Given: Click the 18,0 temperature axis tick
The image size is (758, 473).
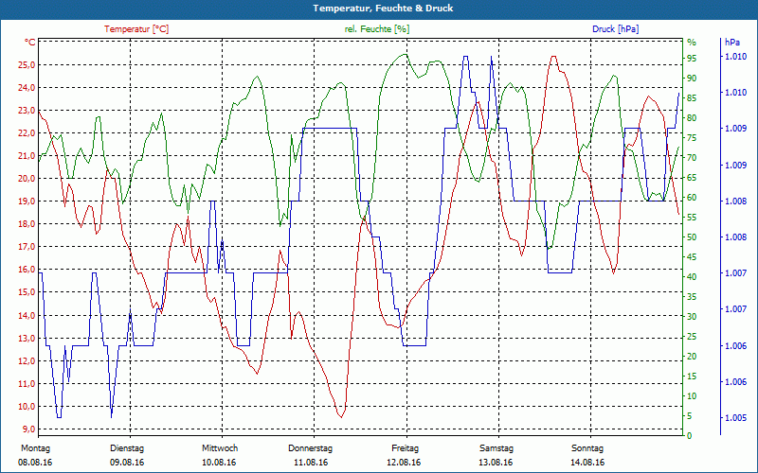Looking at the screenshot, I should tap(27, 224).
